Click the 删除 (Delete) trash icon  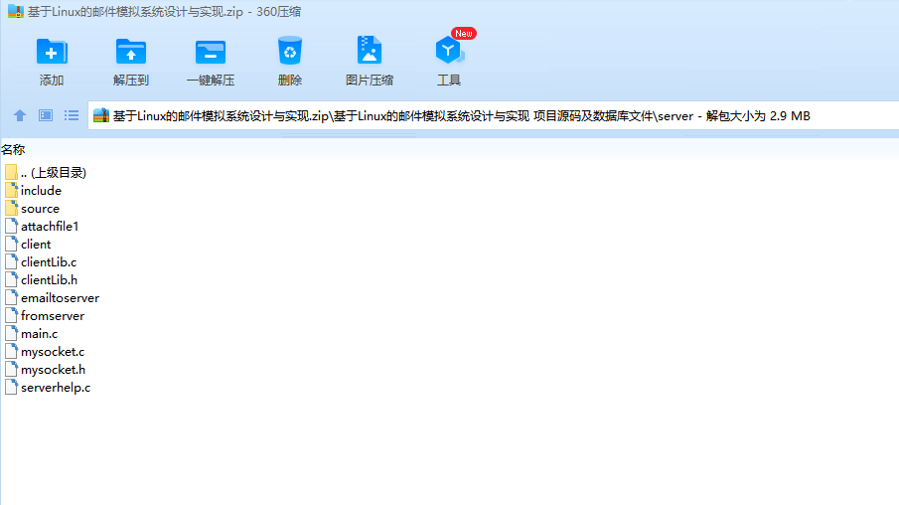tap(289, 51)
